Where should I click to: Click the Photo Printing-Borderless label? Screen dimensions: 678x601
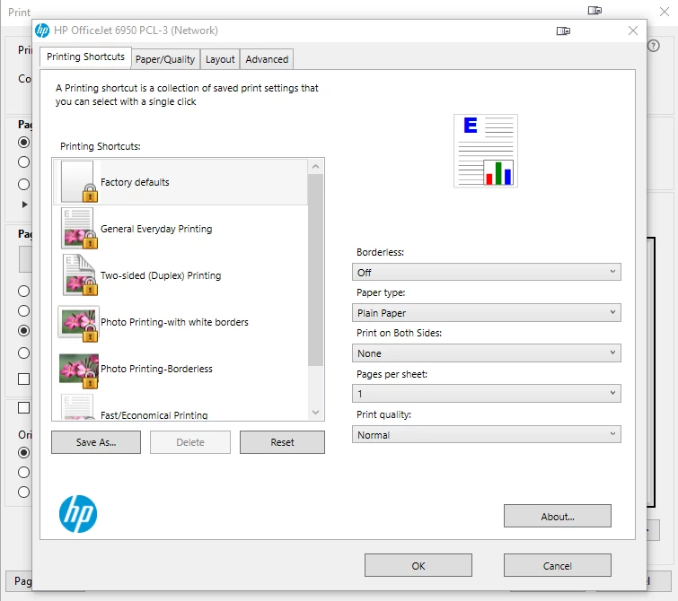click(x=156, y=369)
